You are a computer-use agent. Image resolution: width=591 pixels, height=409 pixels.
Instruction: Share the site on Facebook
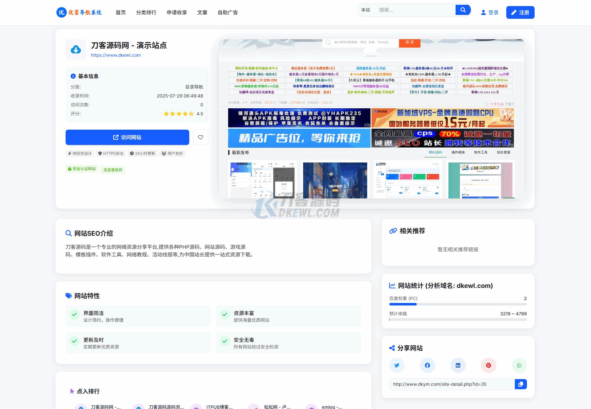427,365
